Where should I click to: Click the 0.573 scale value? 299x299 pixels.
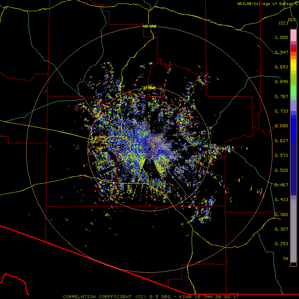pos(281,155)
